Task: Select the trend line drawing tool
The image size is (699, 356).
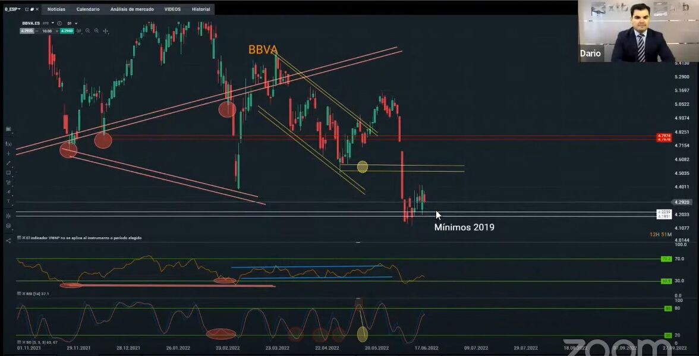Action: pos(8,163)
